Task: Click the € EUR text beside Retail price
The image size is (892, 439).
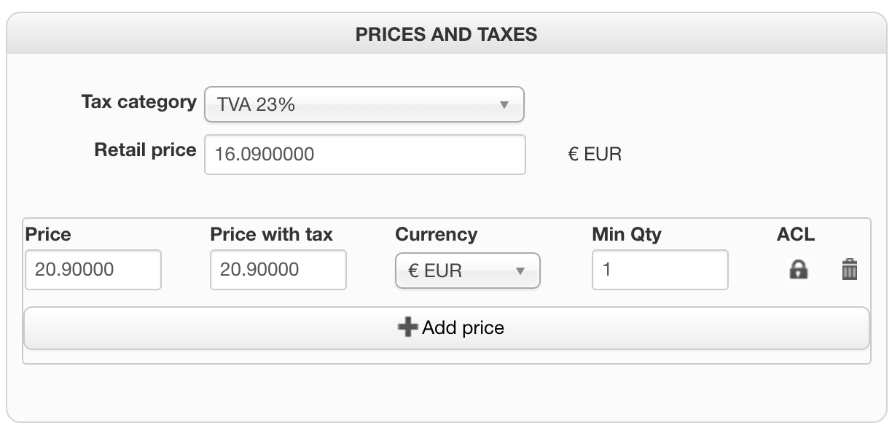Action: coord(595,155)
